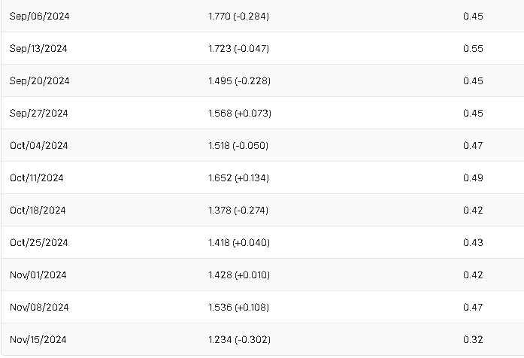Click the value 1.428 (+0.010)
This screenshot has height=358, width=524.
[x=238, y=275]
